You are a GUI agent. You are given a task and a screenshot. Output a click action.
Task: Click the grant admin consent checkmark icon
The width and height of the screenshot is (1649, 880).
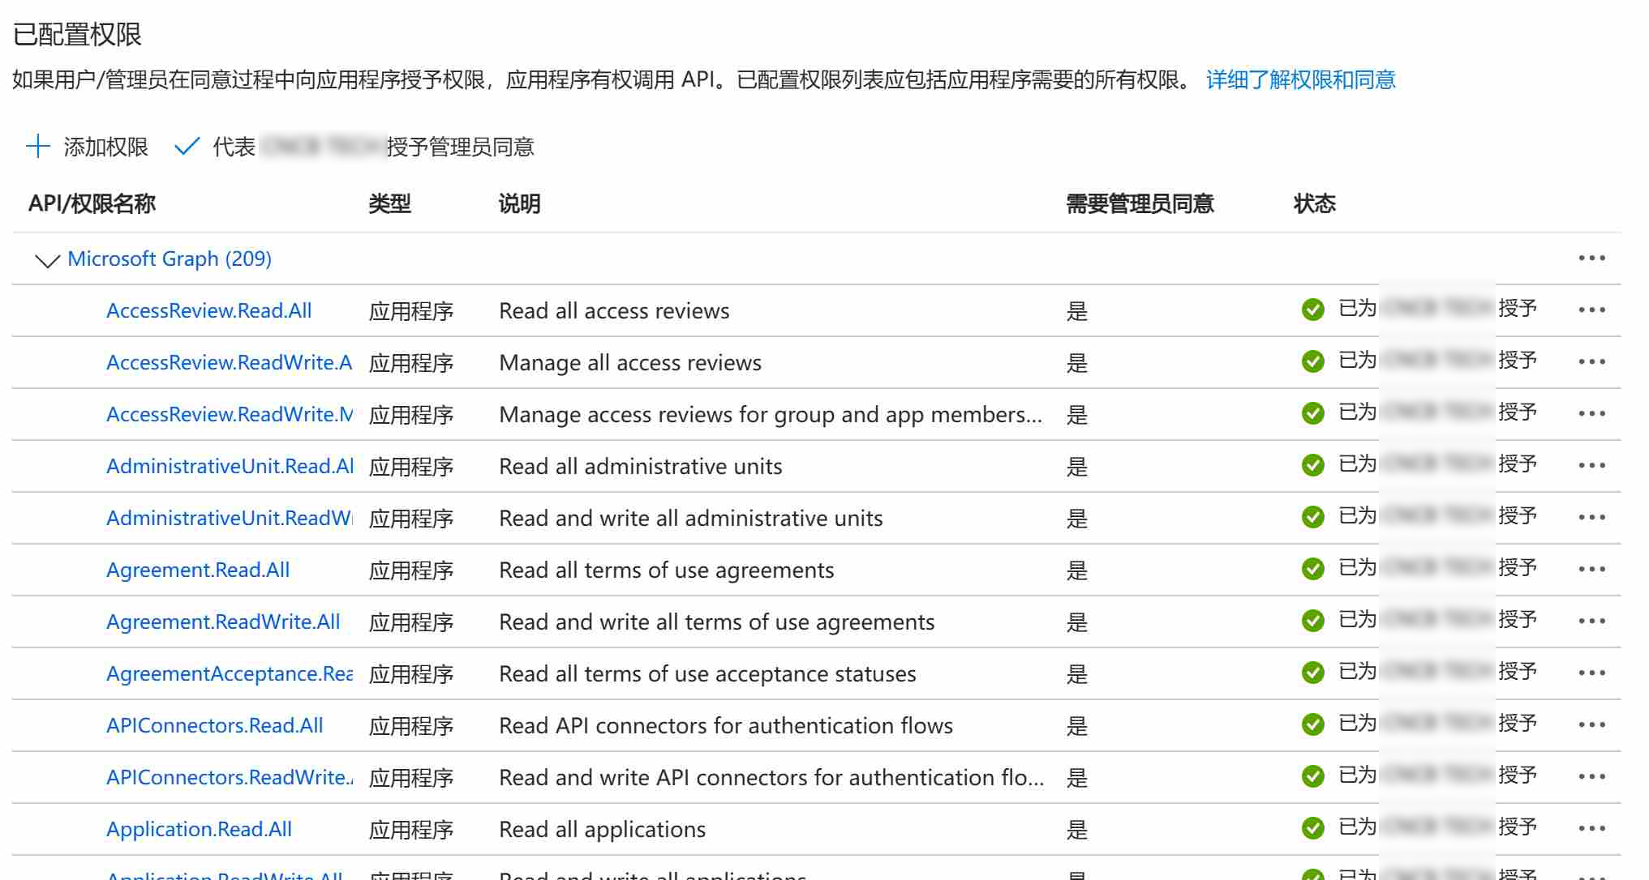187,147
